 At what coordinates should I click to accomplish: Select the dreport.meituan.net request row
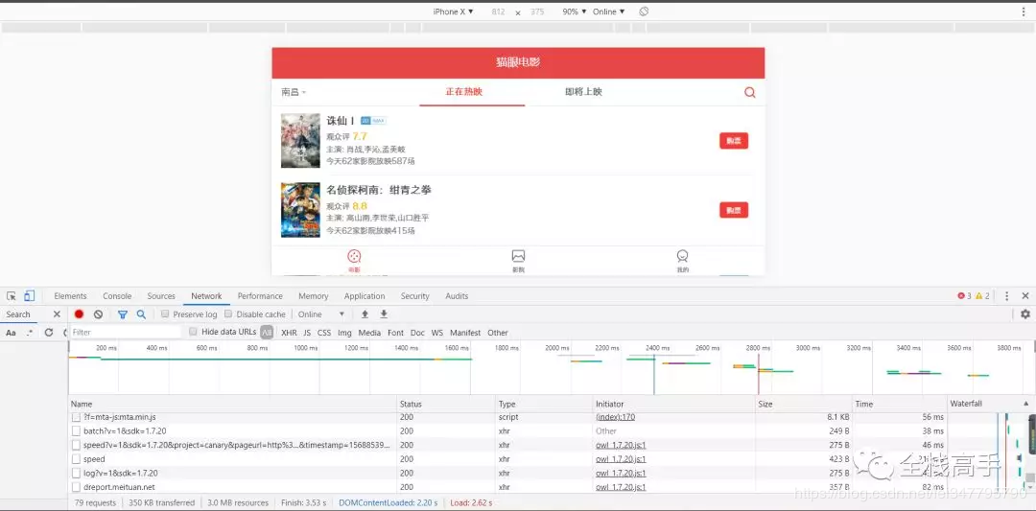click(508, 487)
